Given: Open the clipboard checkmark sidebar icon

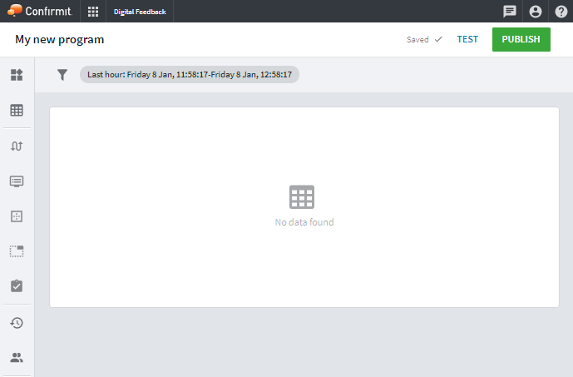Looking at the screenshot, I should (17, 286).
